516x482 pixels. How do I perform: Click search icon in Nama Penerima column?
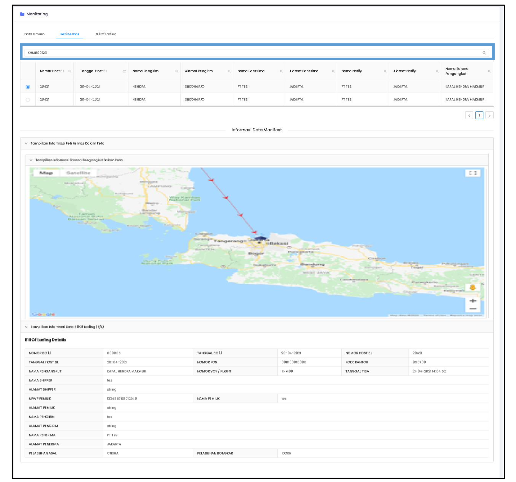point(281,71)
